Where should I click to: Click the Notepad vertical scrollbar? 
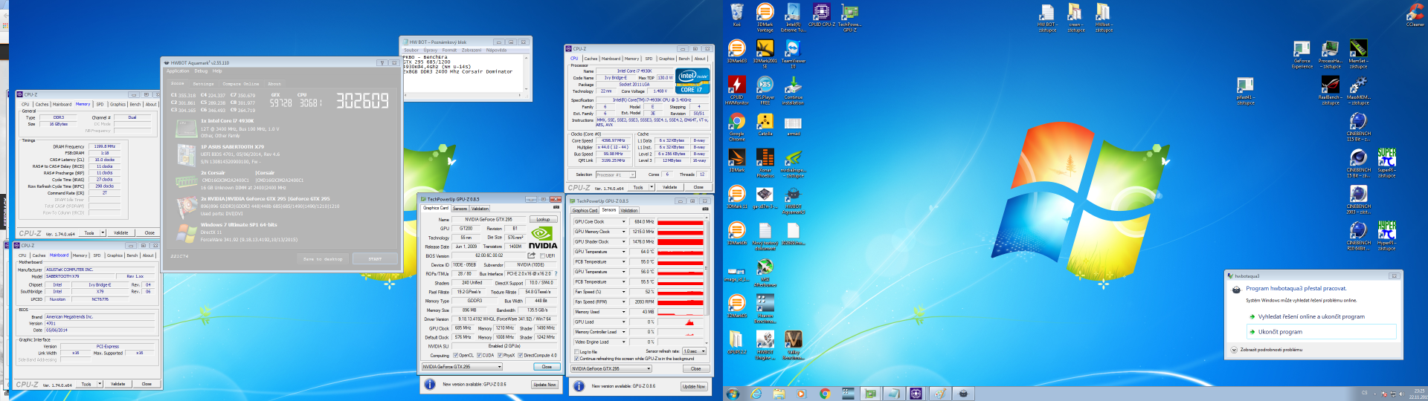click(x=527, y=75)
